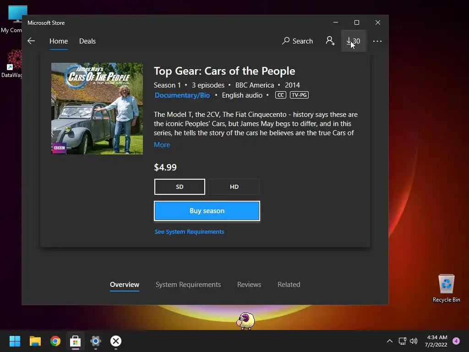
Task: Click the Cars of the People poster
Action: (x=97, y=109)
